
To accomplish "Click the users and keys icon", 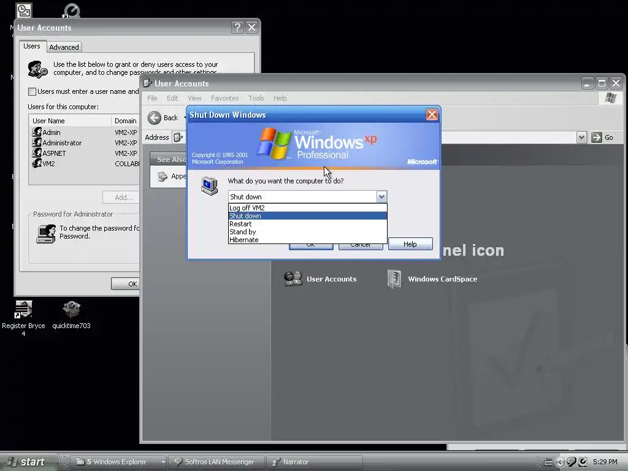I will (x=37, y=69).
